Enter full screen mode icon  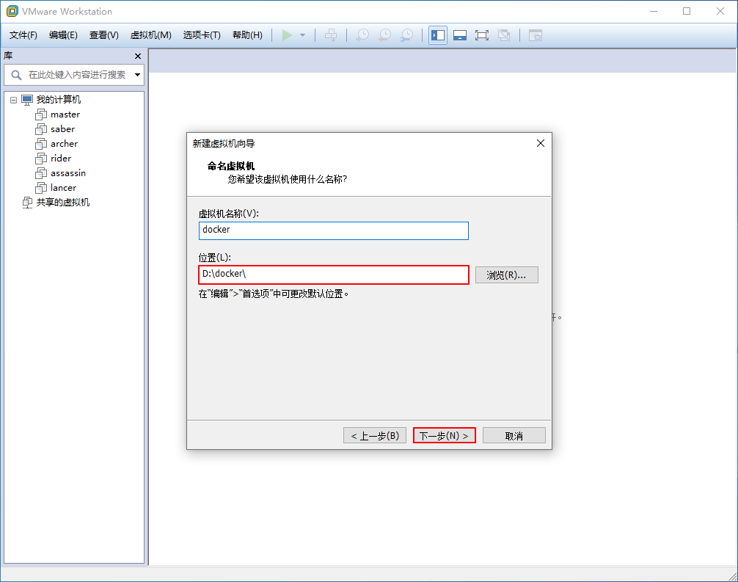pos(482,35)
